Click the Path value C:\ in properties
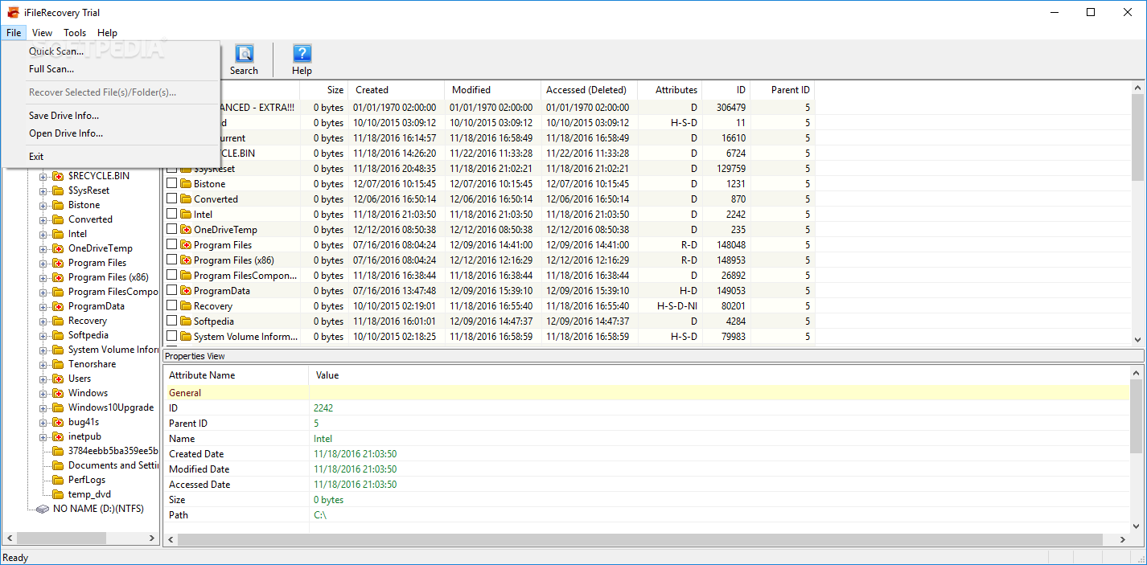The image size is (1147, 565). (x=319, y=515)
